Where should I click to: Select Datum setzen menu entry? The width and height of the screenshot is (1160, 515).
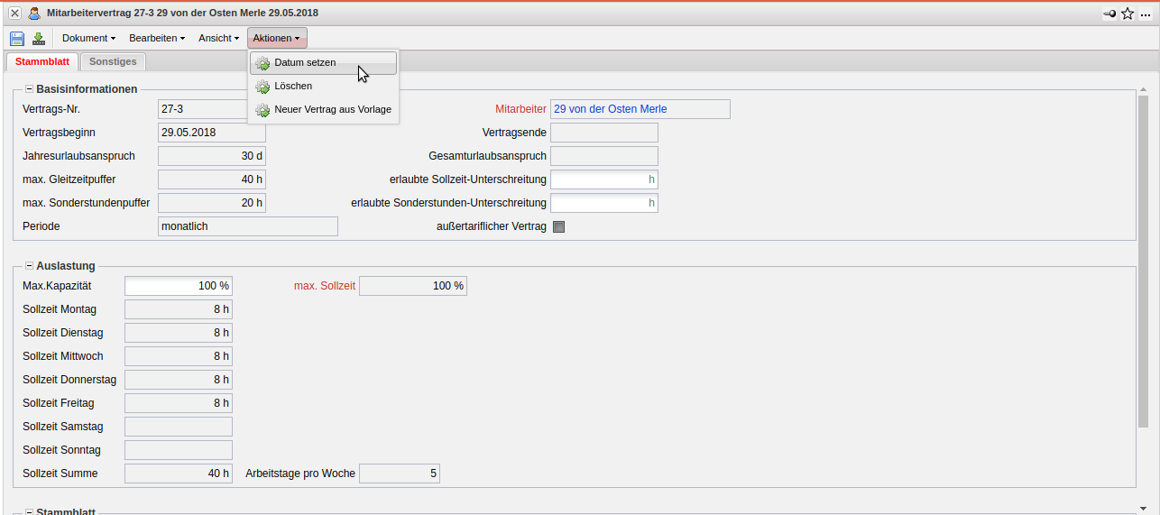click(323, 63)
